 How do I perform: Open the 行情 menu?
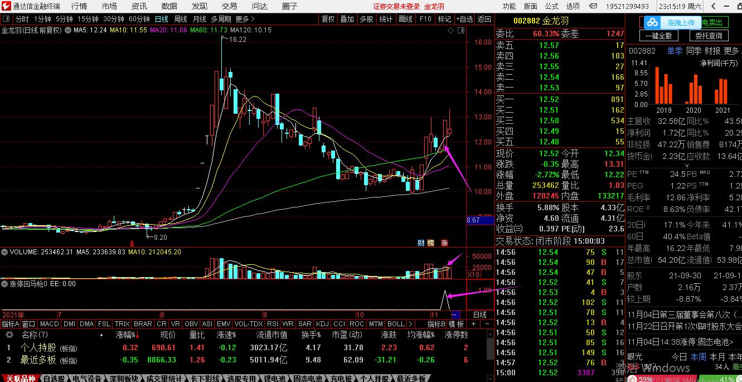79,6
